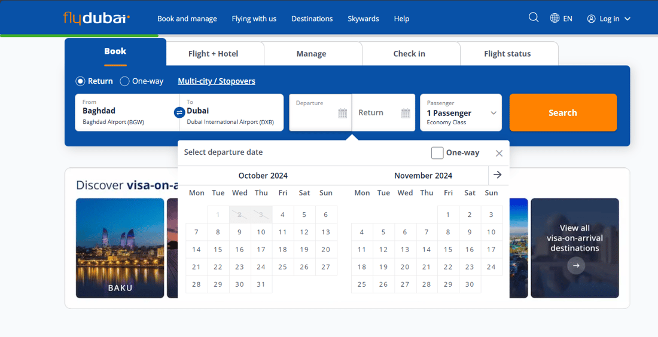Image resolution: width=658 pixels, height=337 pixels.
Task: Open the Destinations menu
Action: pos(312,19)
